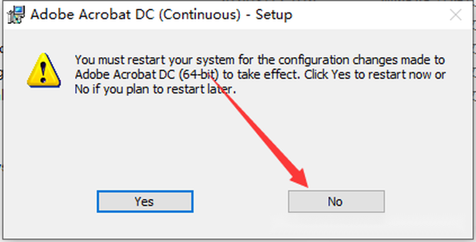Click the (Continuous) text in title
The image size is (476, 242).
[x=200, y=15]
